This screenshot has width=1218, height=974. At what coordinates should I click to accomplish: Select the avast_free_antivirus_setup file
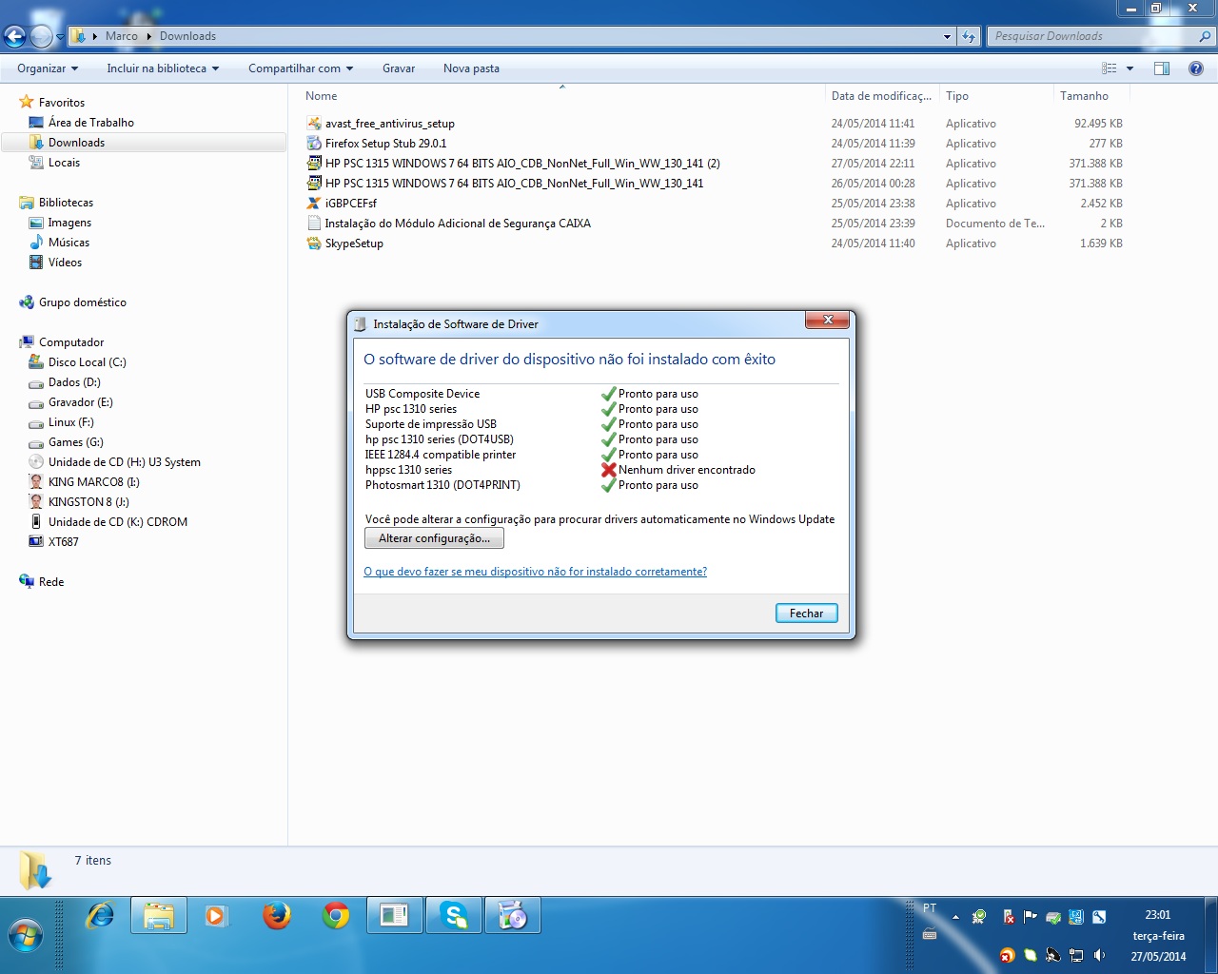[389, 124]
